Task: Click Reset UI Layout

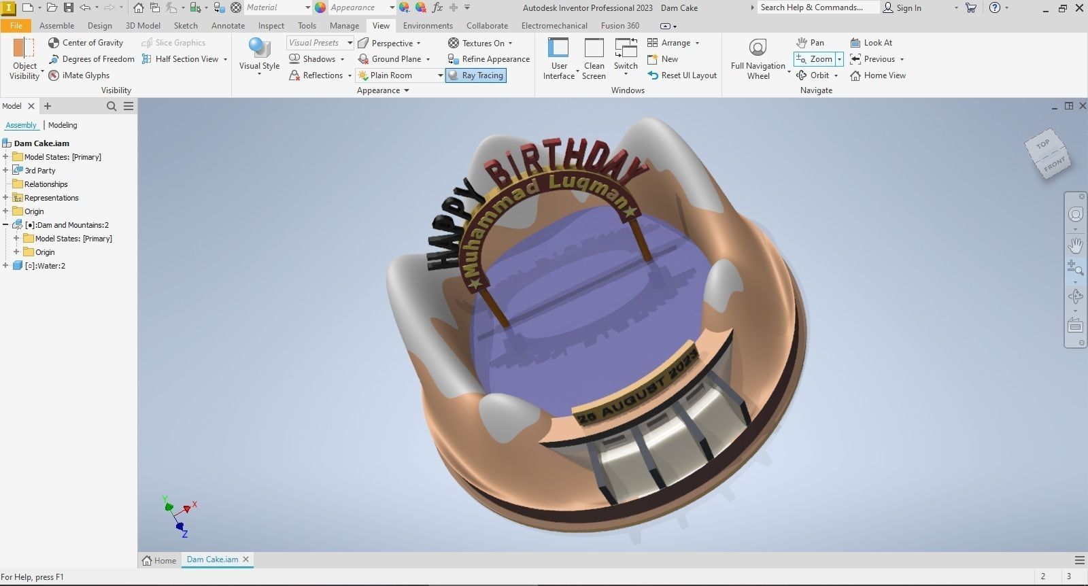Action: click(682, 75)
